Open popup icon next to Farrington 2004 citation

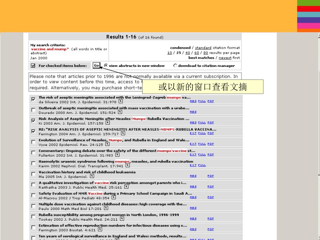click(123, 133)
